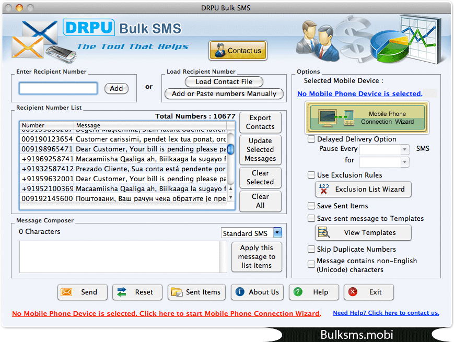Click the recipient number input field
Viewport: 454px width, 342px height.
click(58, 88)
